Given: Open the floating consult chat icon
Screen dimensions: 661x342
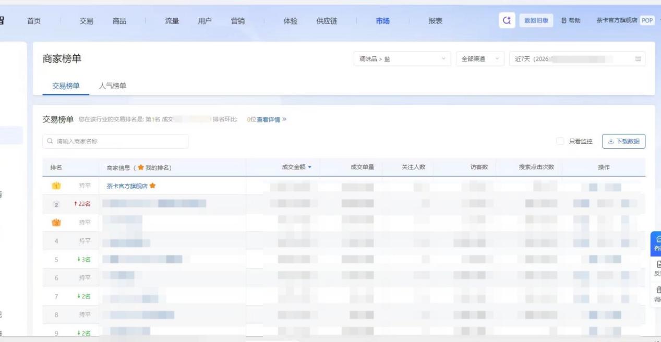Looking at the screenshot, I should pos(658,239).
